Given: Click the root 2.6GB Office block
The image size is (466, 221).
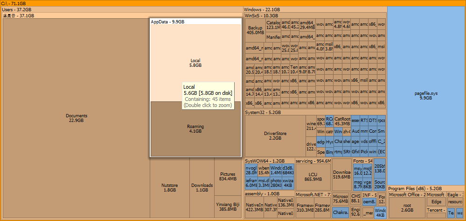Looking at the screenshot, I should pos(407,207).
